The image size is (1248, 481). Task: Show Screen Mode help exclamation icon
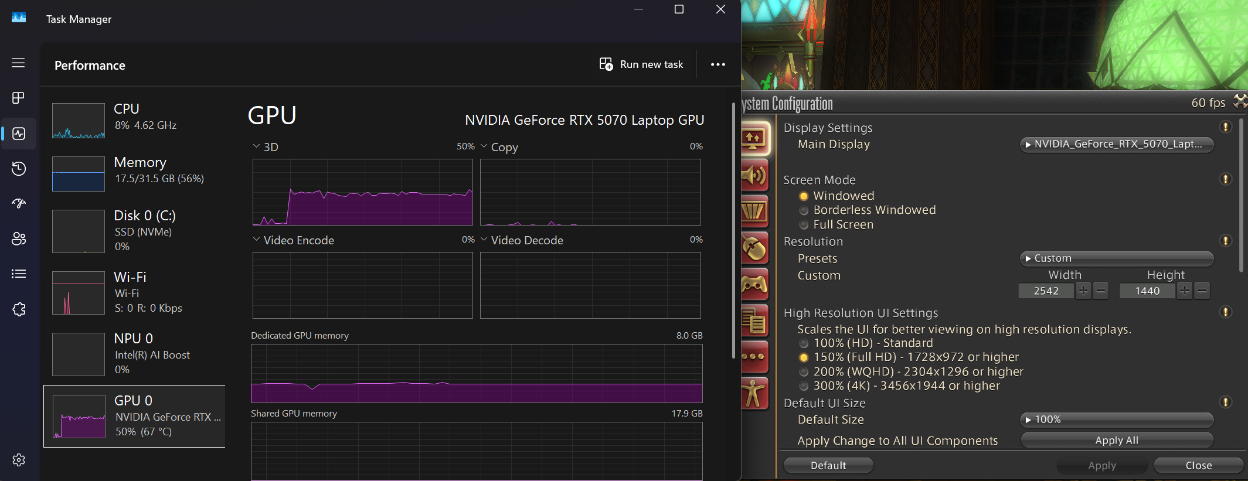[1225, 179]
